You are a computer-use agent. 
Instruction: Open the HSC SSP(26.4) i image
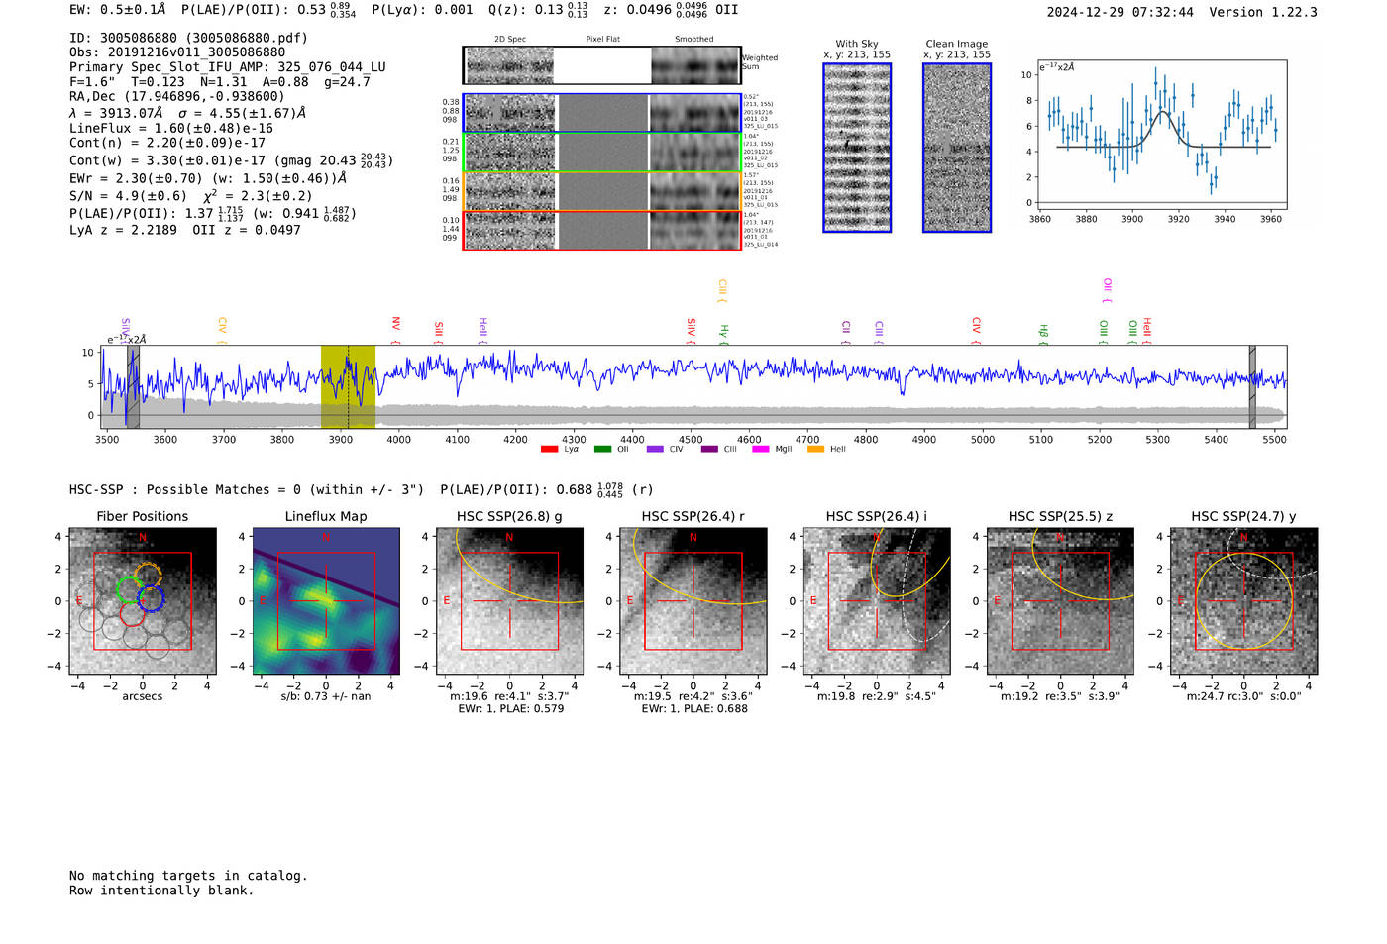tap(877, 601)
